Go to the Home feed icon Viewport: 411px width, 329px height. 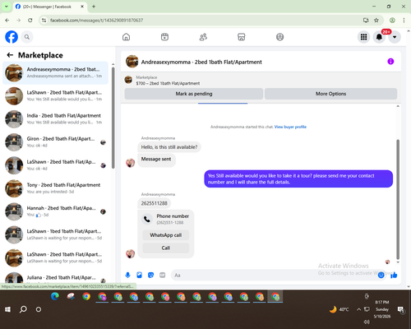click(x=126, y=37)
